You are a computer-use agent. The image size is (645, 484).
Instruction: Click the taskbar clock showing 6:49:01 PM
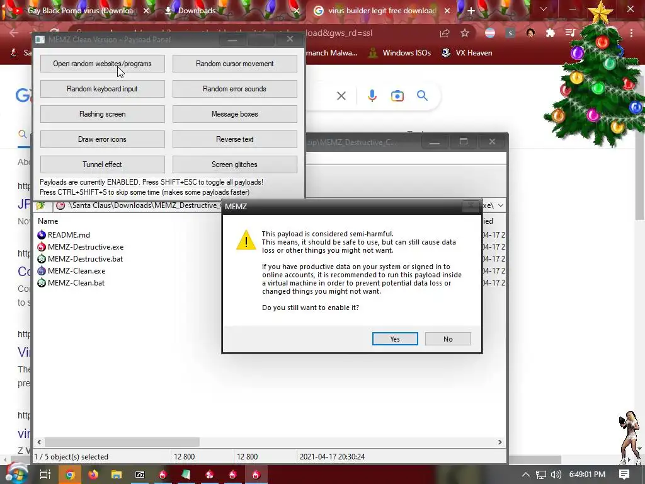pos(587,475)
